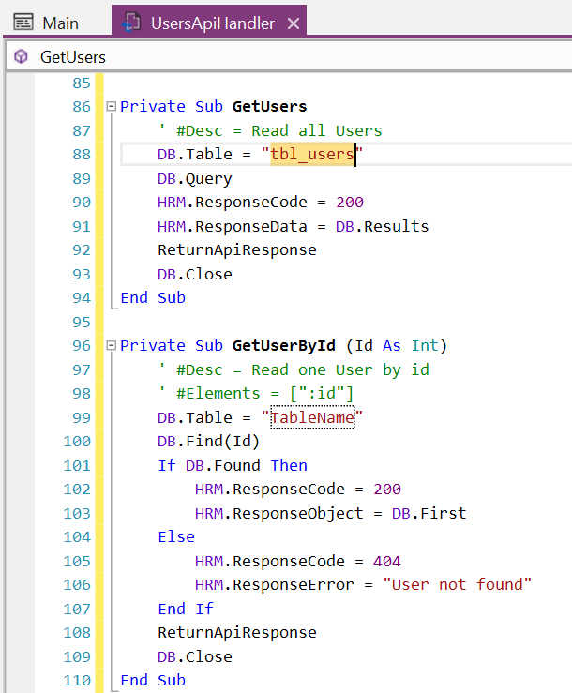Viewport: 572px width, 693px height.
Task: Close the UsersApiHandler tab
Action: pos(294,23)
